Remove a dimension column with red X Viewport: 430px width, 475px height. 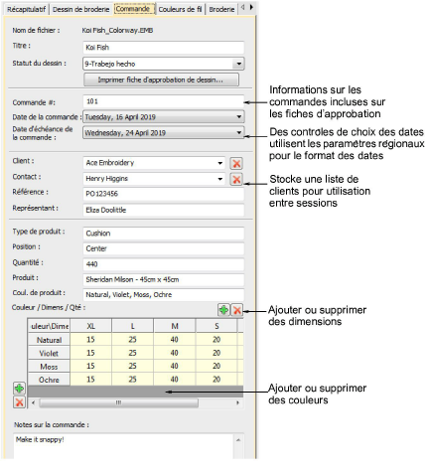click(x=236, y=310)
